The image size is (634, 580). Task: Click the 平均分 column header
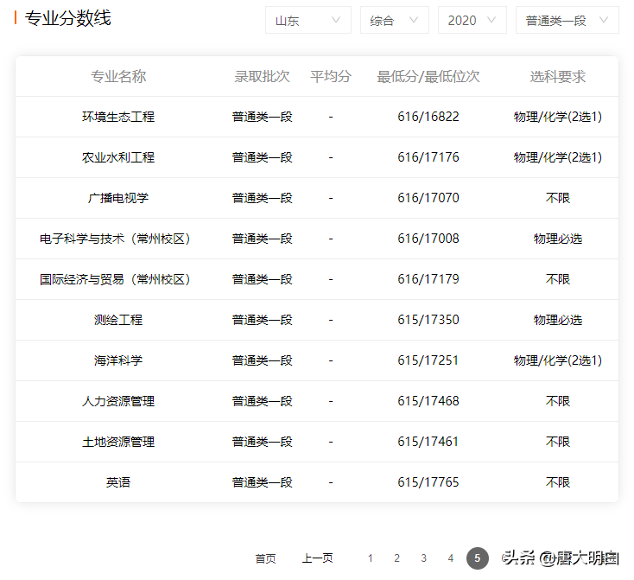pyautogui.click(x=331, y=76)
